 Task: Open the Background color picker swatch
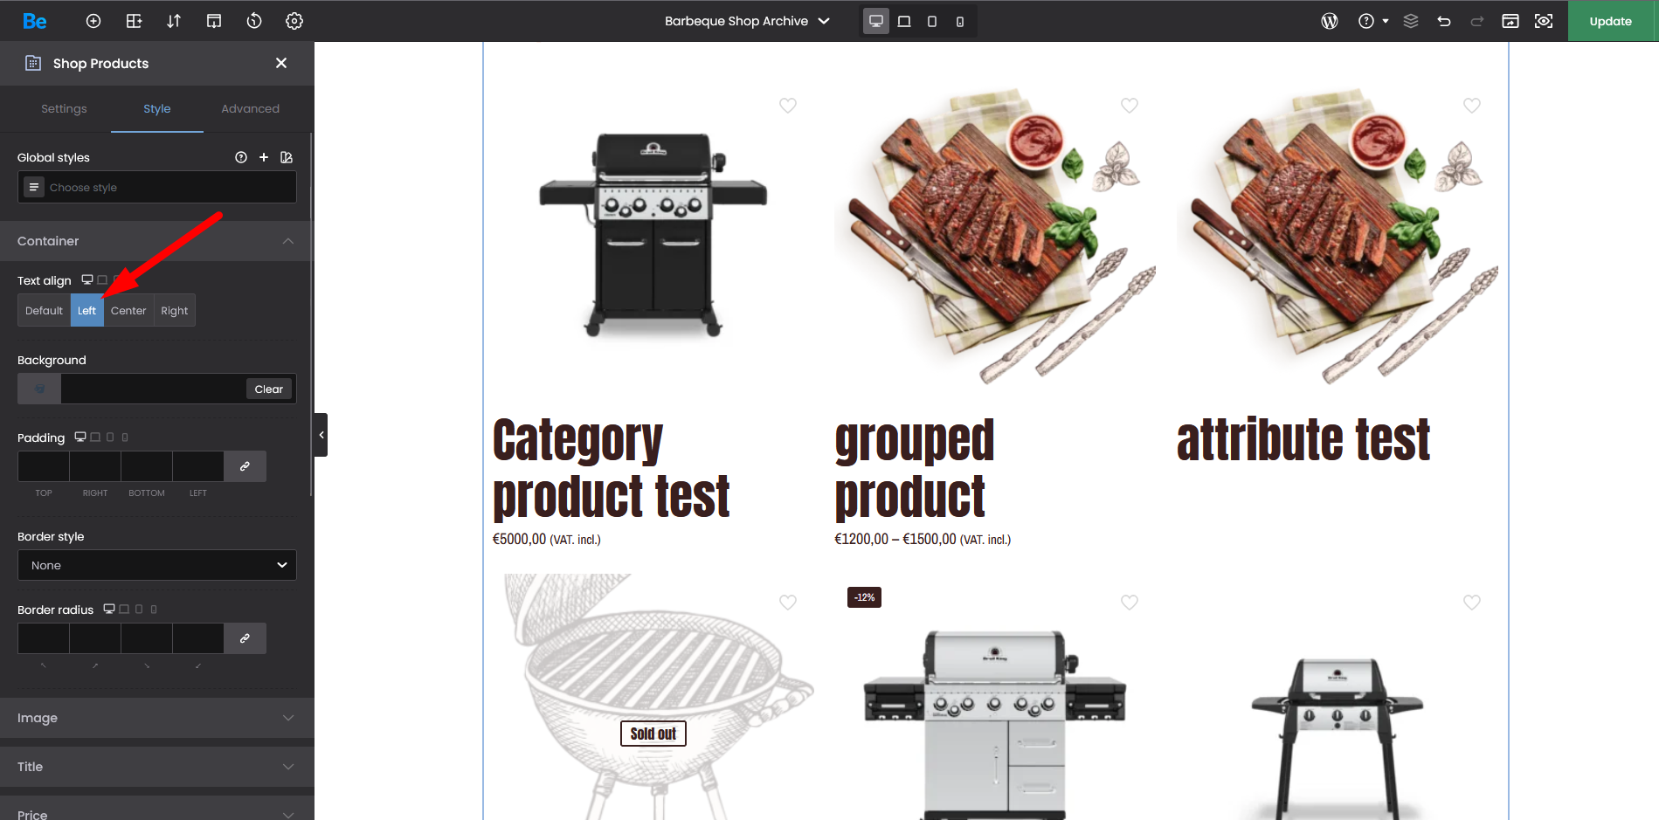39,389
